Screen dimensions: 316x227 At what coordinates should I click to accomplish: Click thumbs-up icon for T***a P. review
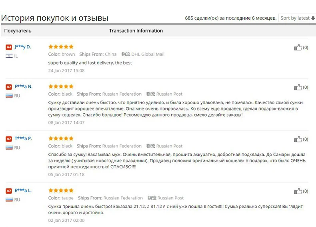point(298,139)
